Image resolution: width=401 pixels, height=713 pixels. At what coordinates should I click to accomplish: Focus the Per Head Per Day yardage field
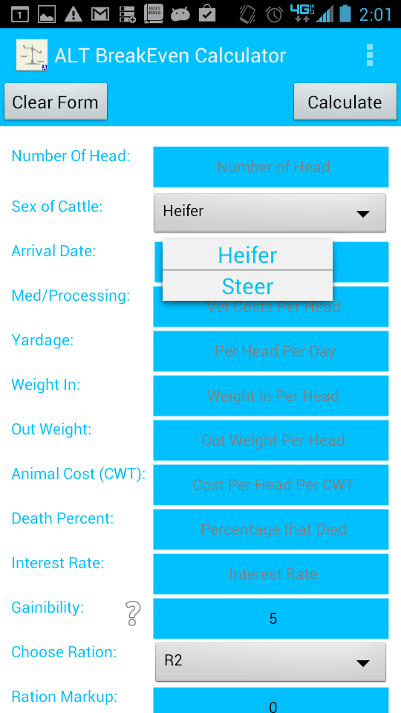pos(271,351)
